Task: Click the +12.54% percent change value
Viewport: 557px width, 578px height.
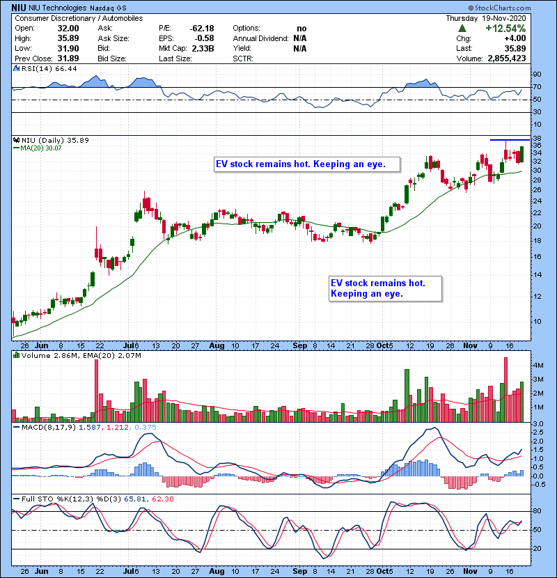Action: [505, 29]
